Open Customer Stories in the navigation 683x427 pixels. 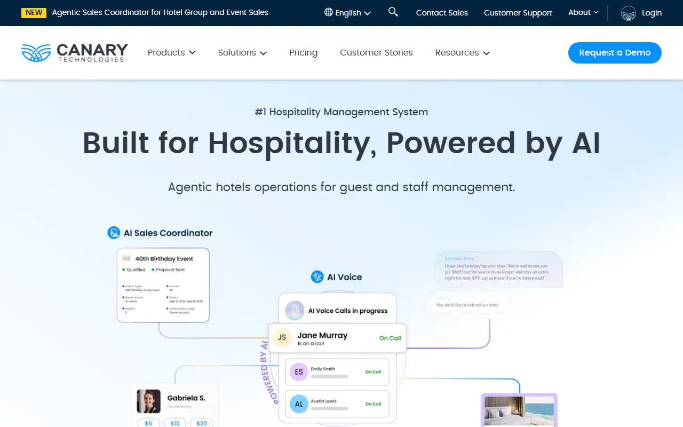(376, 52)
